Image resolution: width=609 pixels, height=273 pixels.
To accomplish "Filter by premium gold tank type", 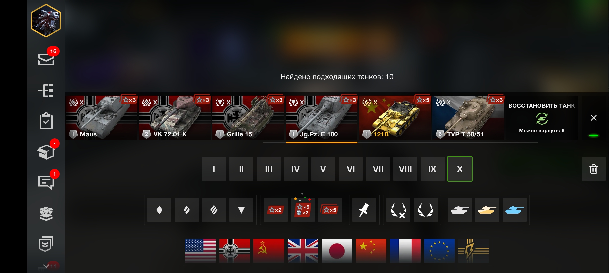I will [x=487, y=210].
